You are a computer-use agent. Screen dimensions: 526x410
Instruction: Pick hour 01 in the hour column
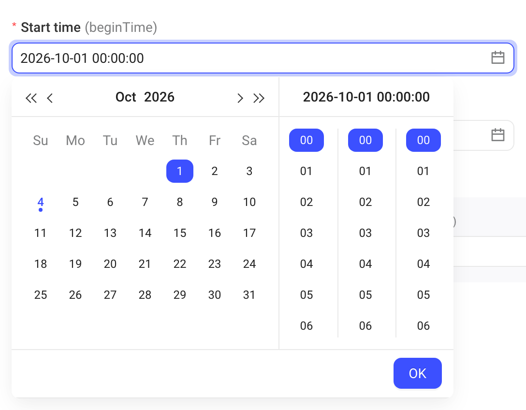[x=307, y=171]
